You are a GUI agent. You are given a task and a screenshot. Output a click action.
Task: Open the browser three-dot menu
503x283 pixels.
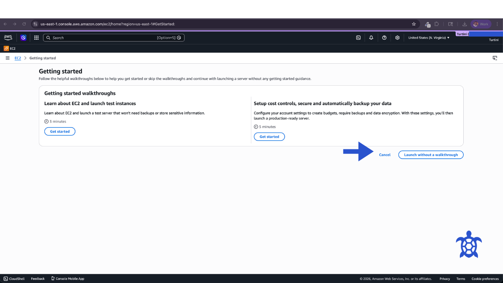497,24
